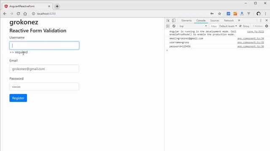The width and height of the screenshot is (270, 151).
Task: Click the Email field label
Action: click(13, 60)
